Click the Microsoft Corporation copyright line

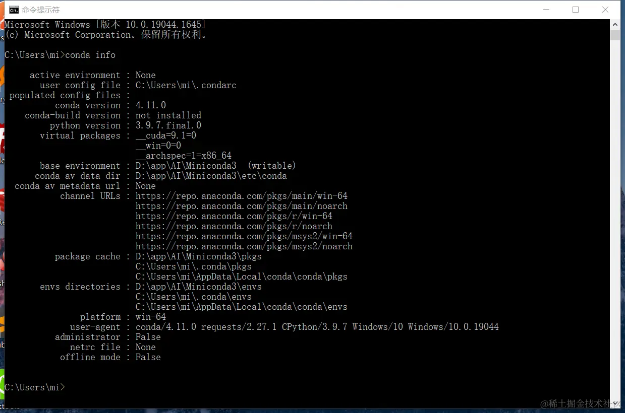point(105,35)
